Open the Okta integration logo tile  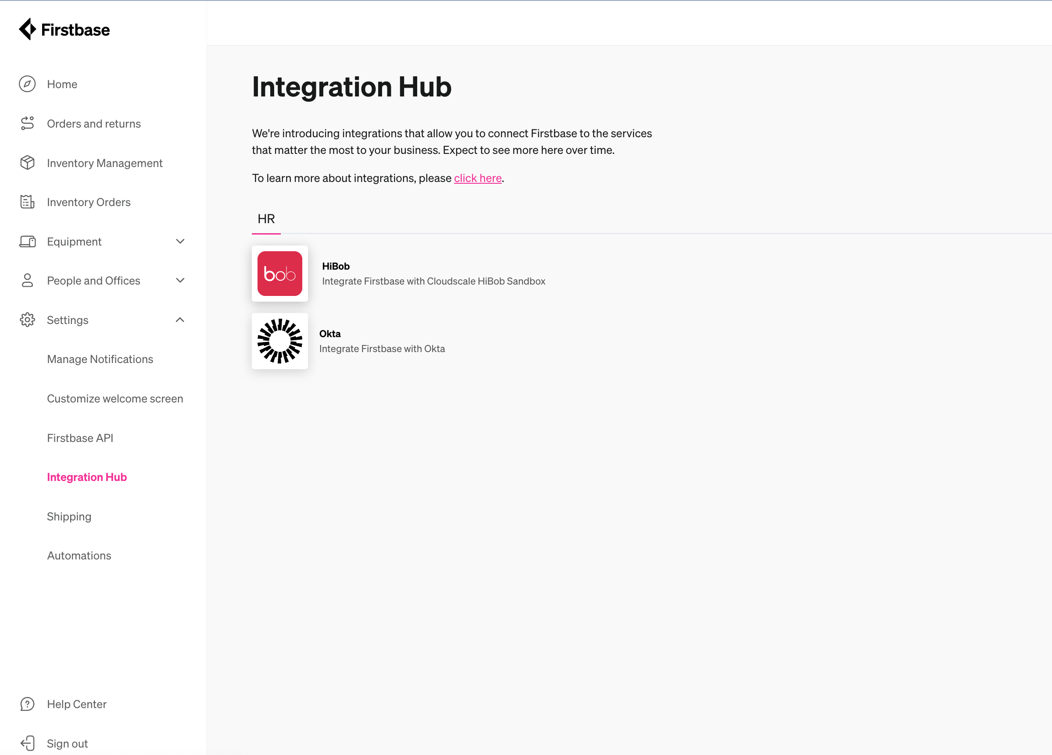pos(280,341)
